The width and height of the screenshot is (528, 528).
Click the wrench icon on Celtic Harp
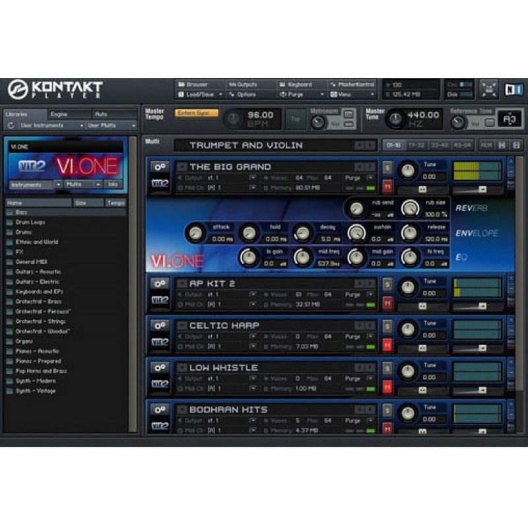[x=160, y=326]
